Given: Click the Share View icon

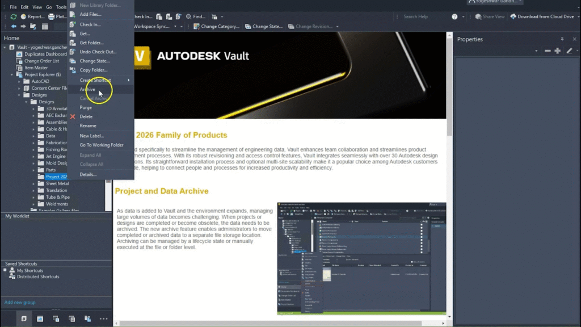Looking at the screenshot, I should [478, 16].
